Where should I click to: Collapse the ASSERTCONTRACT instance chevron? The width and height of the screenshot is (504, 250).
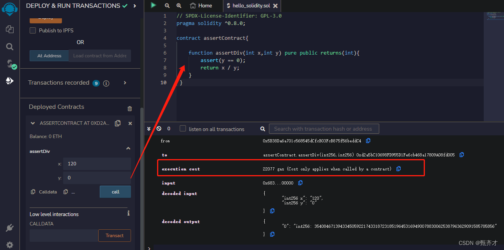33,123
